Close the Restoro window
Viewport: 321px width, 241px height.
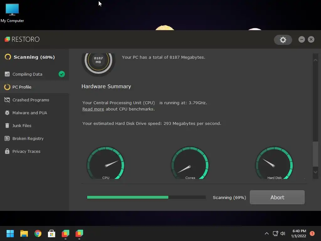click(x=311, y=39)
